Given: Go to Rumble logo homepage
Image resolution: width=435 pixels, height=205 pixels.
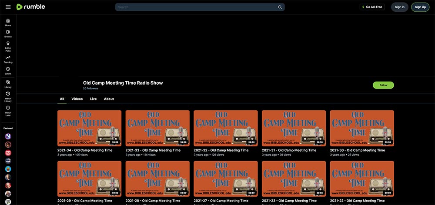Looking at the screenshot, I should (x=30, y=7).
